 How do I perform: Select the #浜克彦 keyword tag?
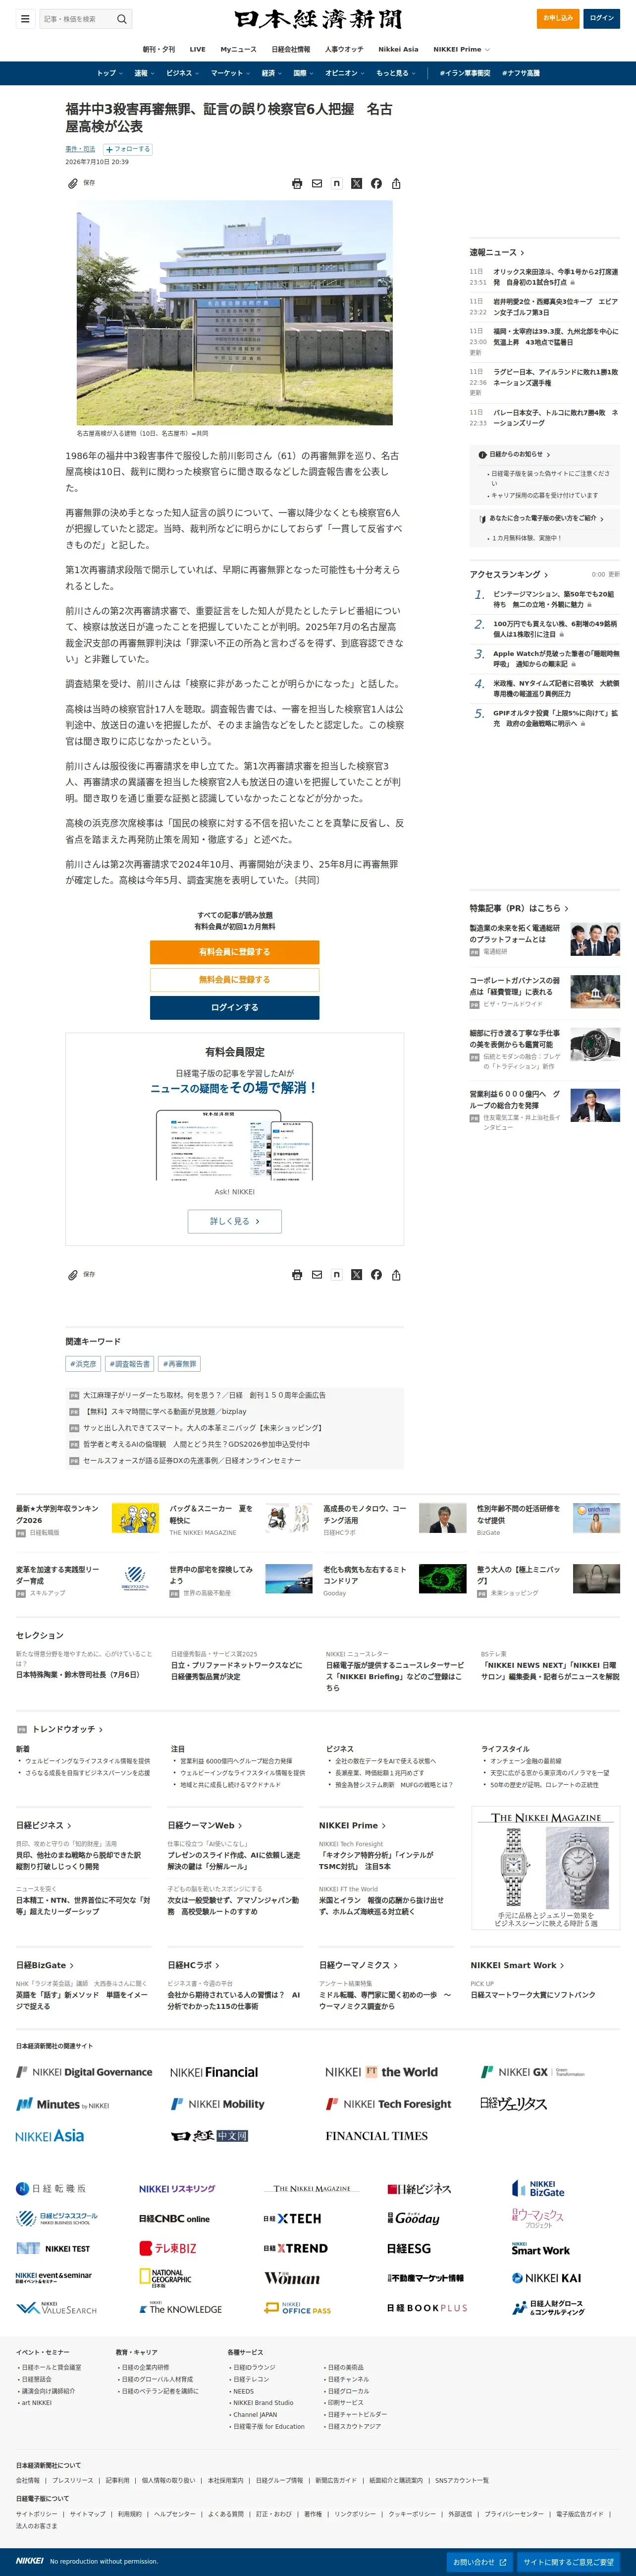tap(83, 1364)
